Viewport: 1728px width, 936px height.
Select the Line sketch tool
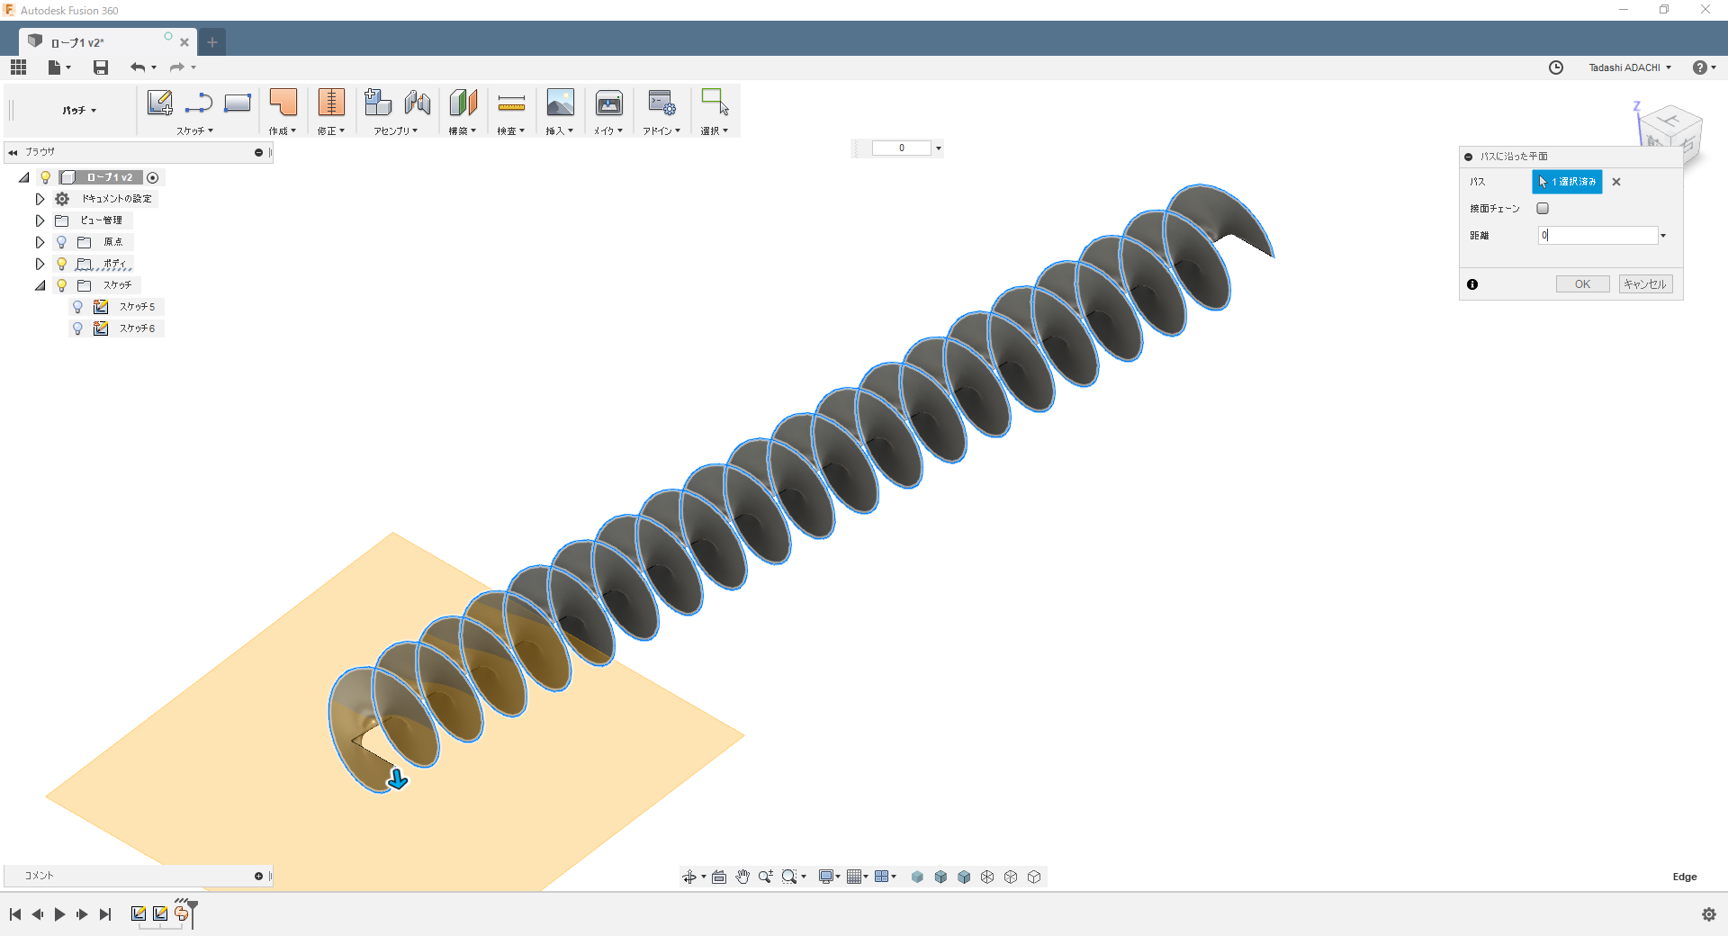tap(199, 103)
